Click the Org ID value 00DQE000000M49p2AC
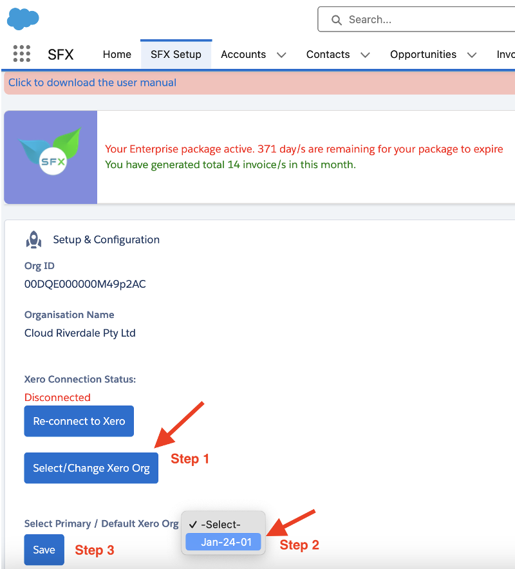This screenshot has width=515, height=569. click(85, 284)
